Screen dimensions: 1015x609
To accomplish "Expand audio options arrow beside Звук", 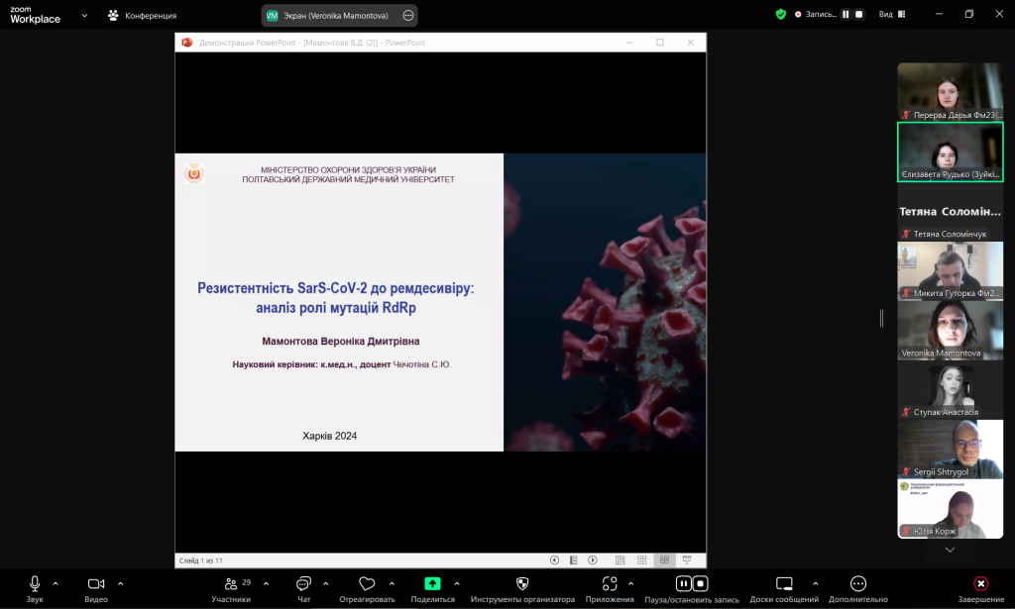I will coord(56,584).
